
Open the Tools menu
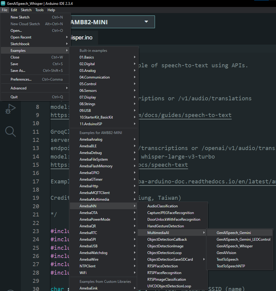coord(39,10)
